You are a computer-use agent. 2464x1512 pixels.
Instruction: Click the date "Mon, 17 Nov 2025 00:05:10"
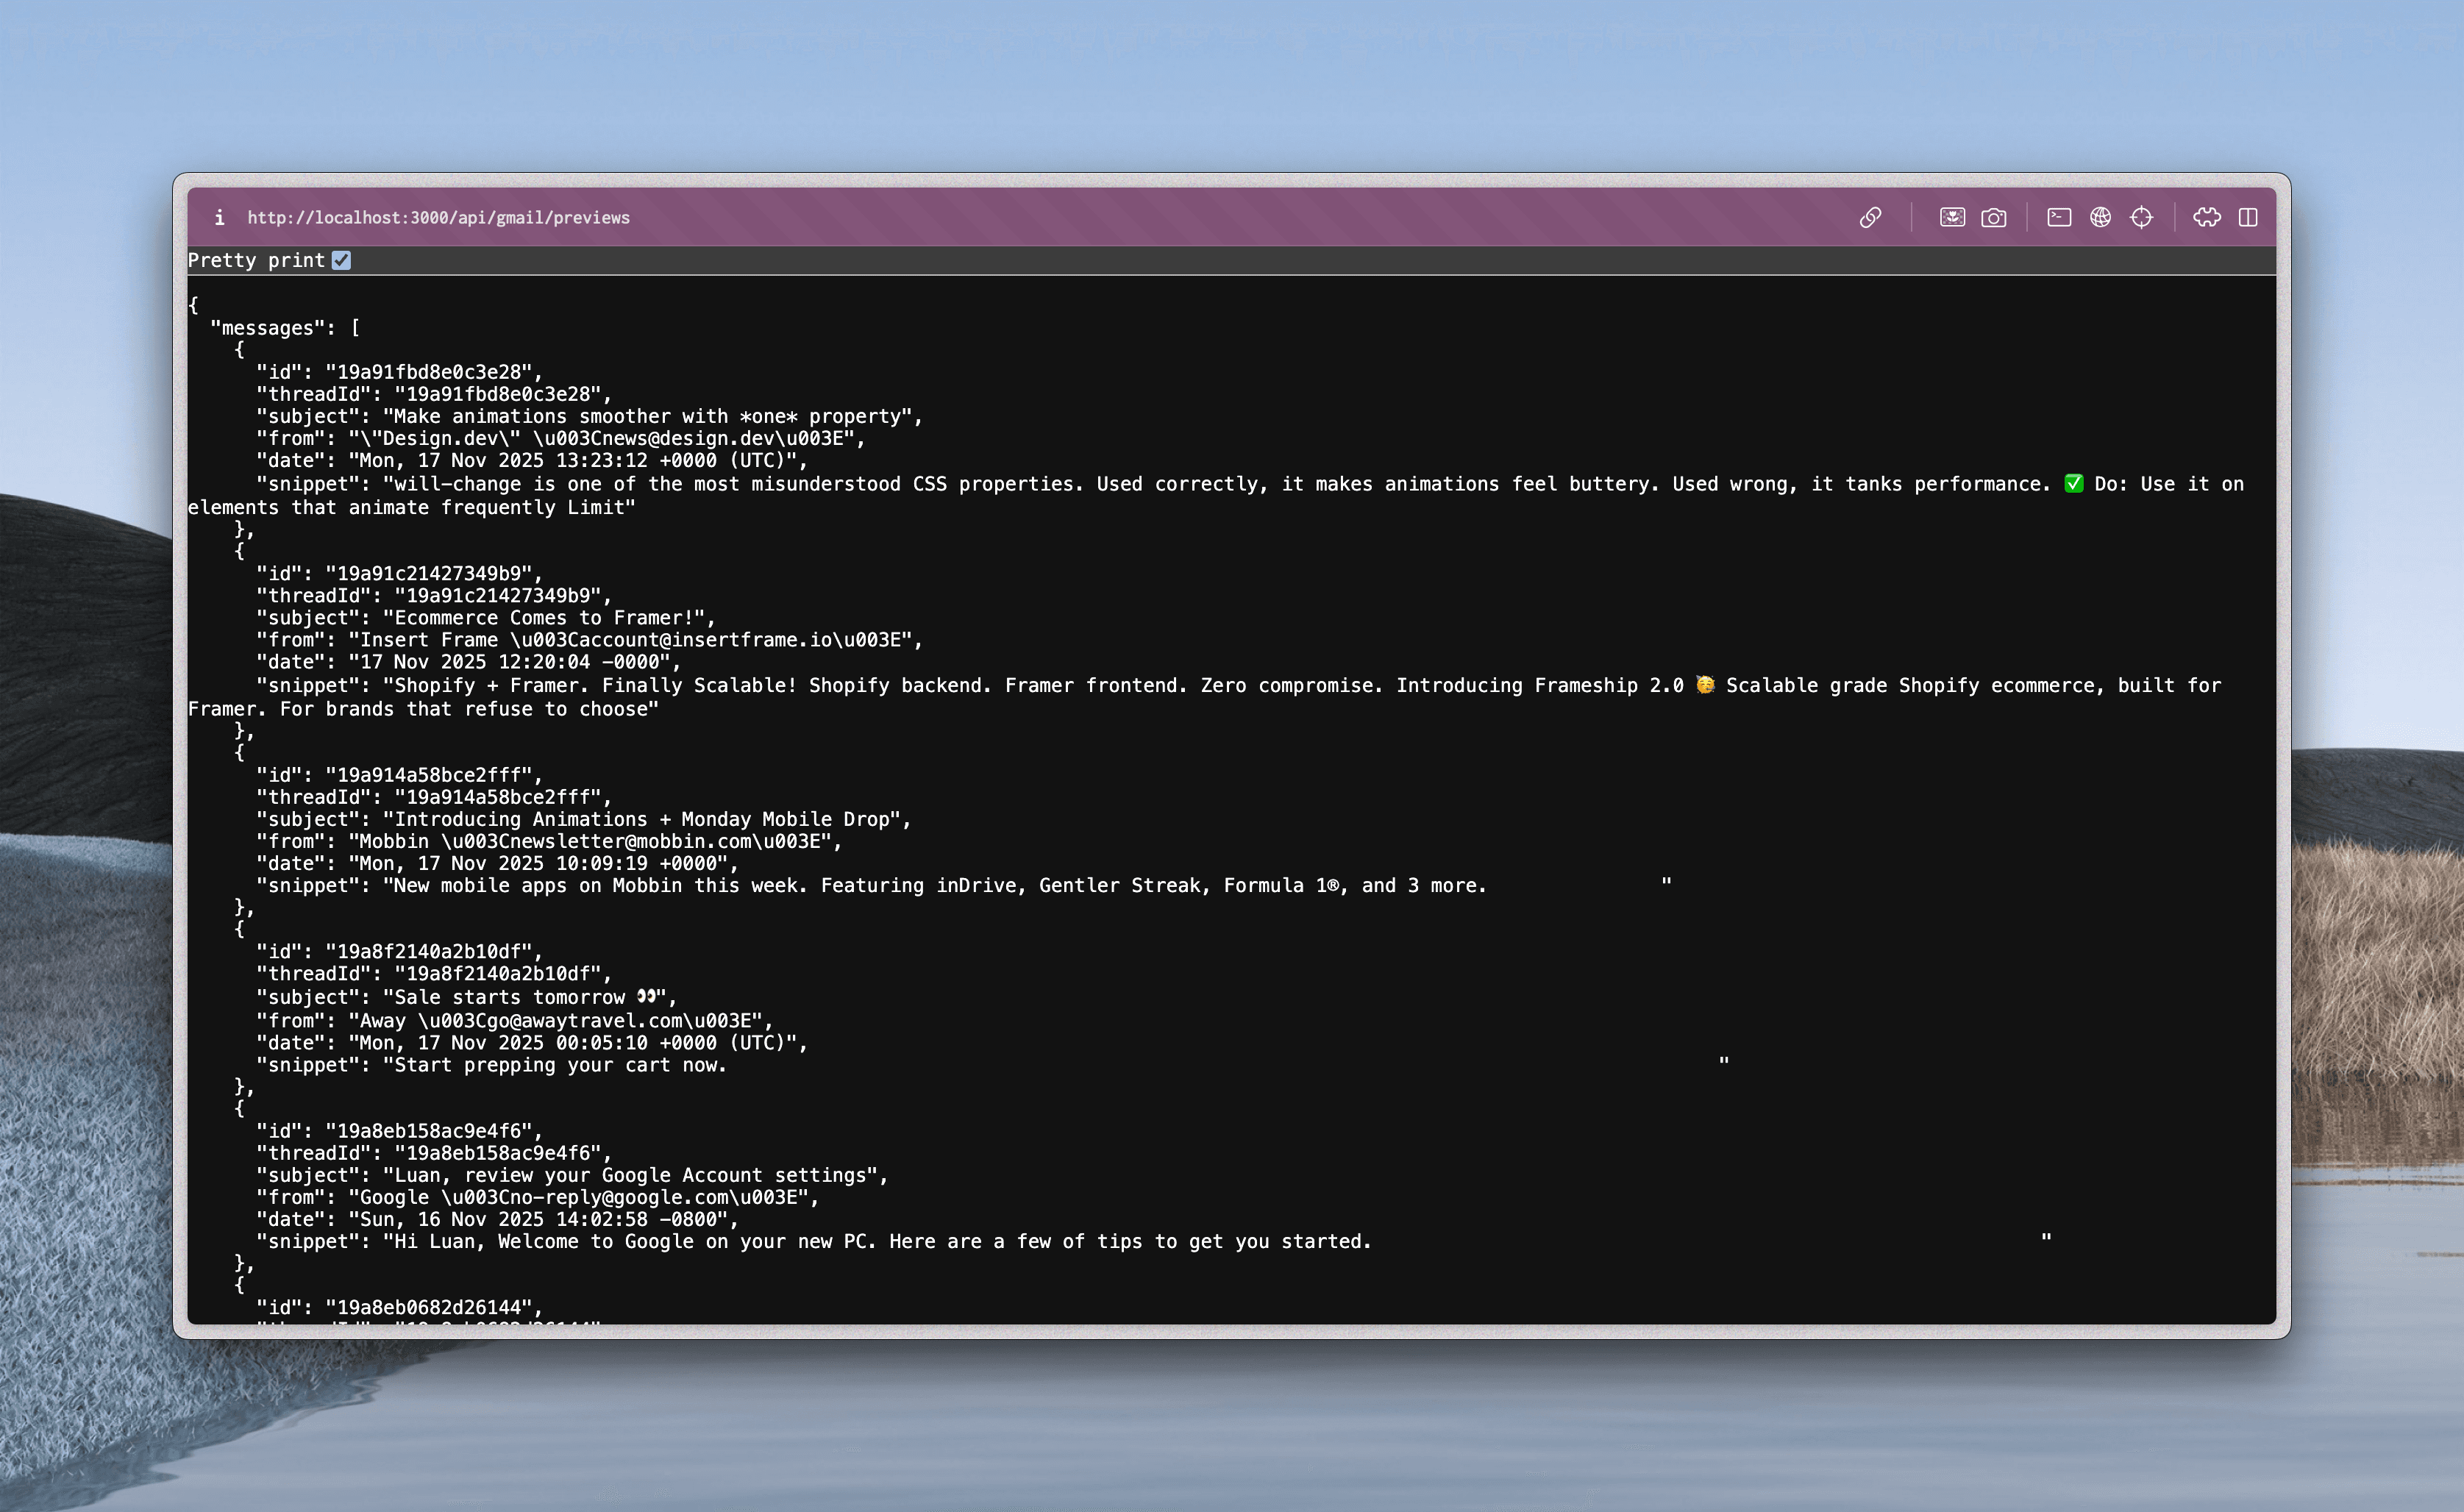tap(532, 1043)
